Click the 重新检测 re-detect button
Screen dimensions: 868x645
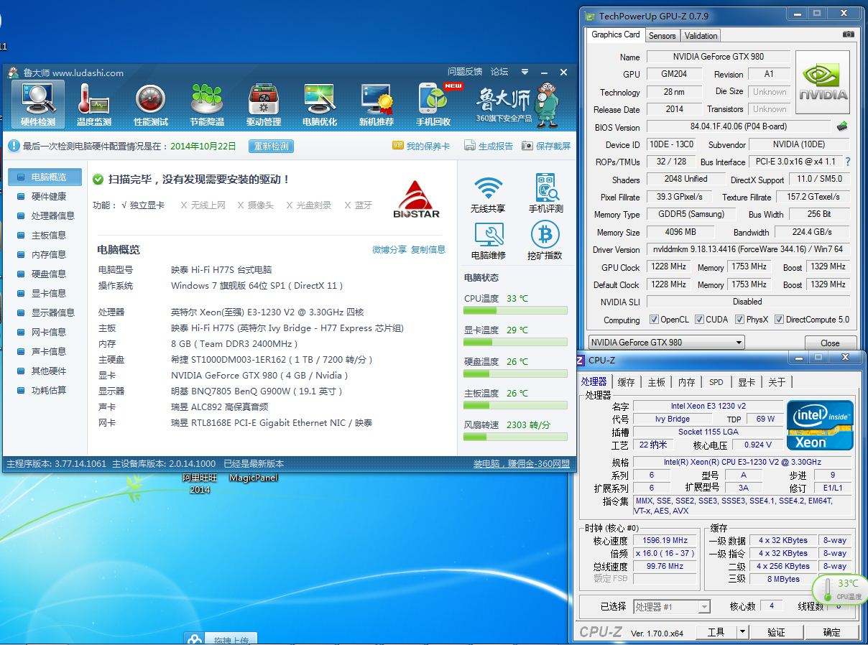pyautogui.click(x=272, y=146)
